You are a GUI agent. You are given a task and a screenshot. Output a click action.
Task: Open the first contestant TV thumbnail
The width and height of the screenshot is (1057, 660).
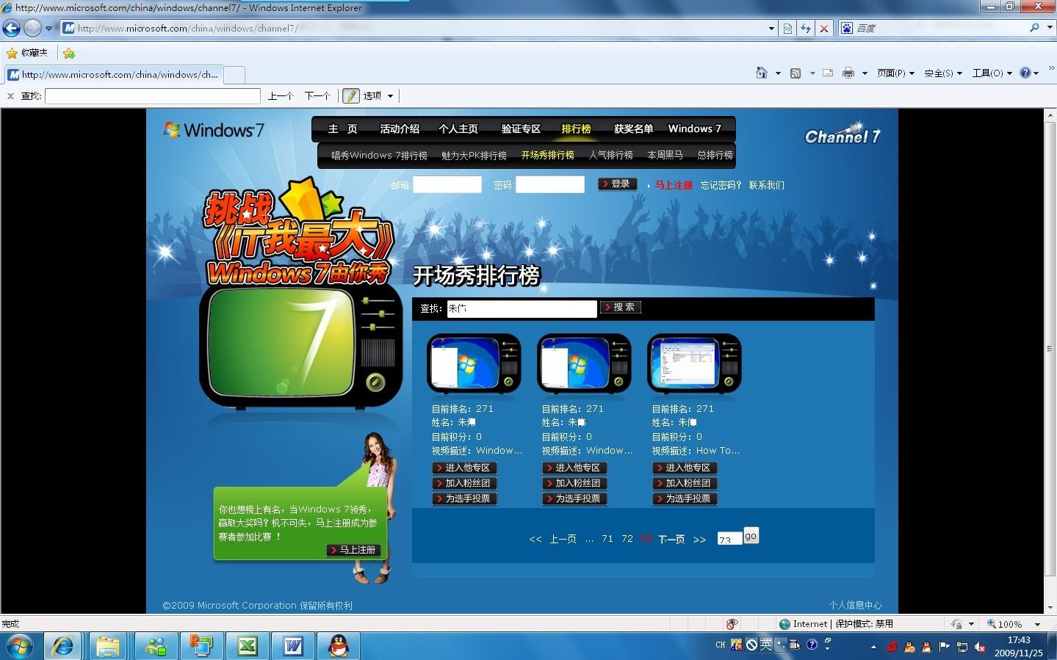474,364
